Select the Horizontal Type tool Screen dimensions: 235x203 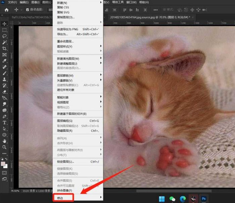point(5,122)
